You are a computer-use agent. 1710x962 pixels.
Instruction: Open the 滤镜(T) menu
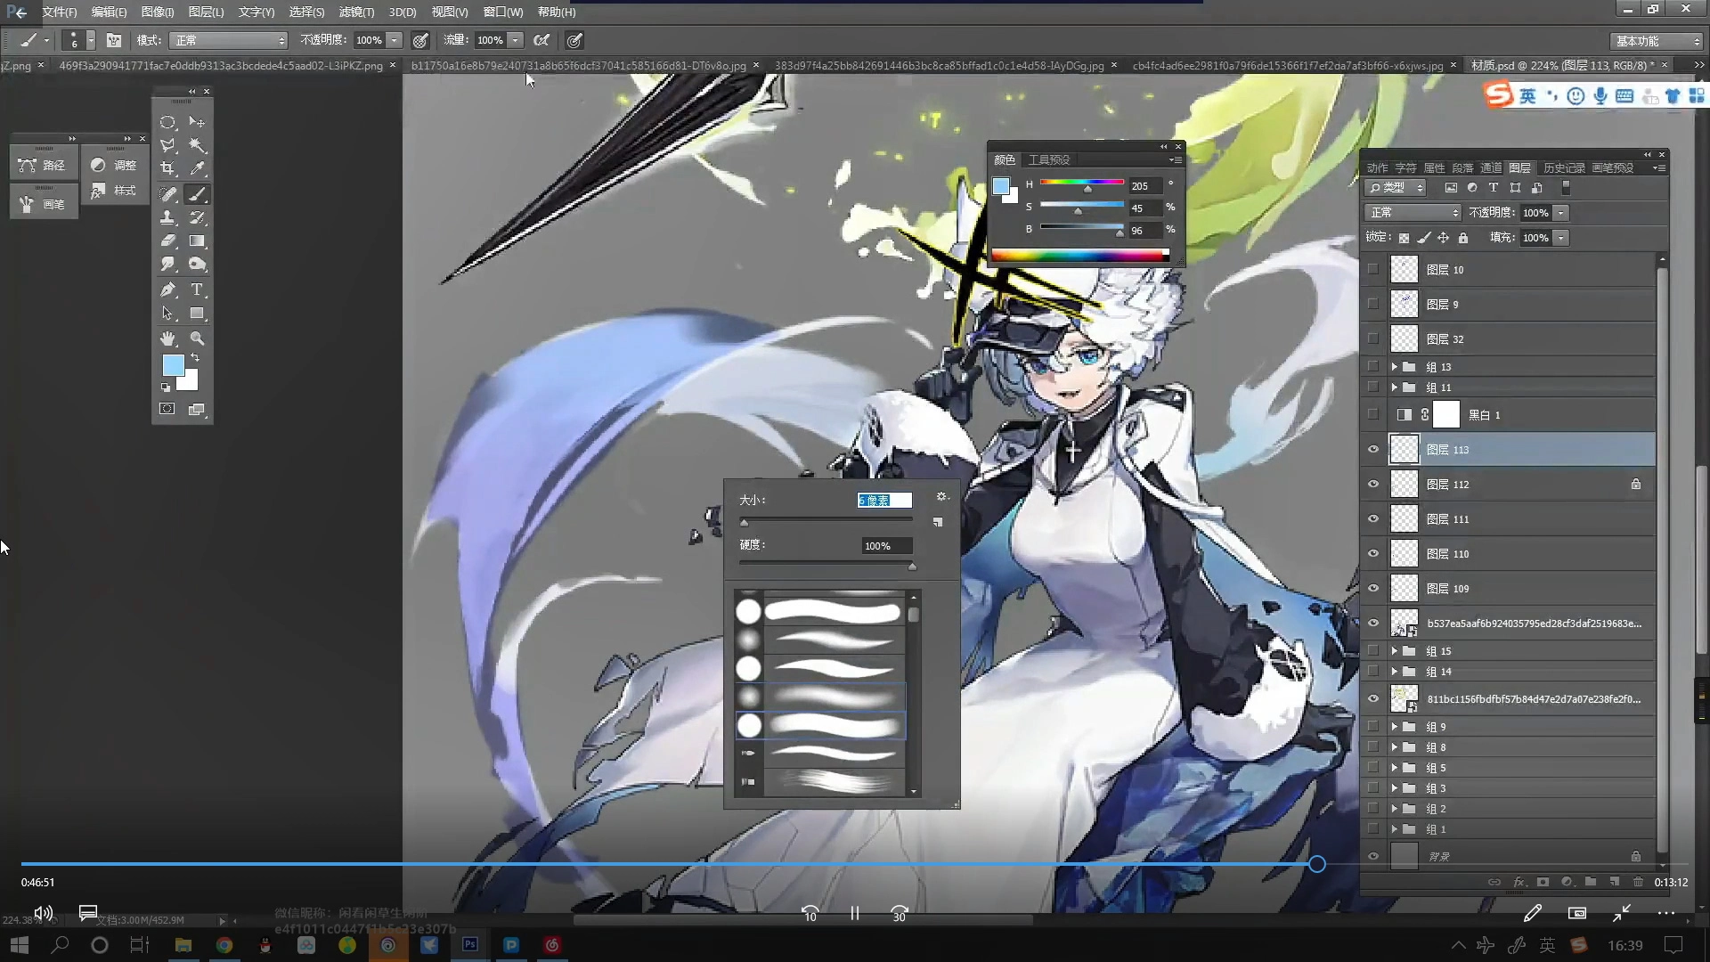click(x=356, y=12)
